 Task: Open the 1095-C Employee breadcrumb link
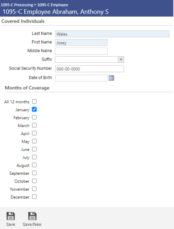pos(53,5)
